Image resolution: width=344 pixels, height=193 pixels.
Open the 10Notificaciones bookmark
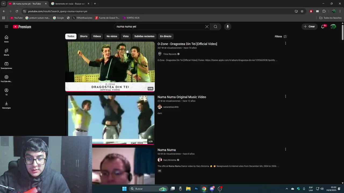[82, 18]
